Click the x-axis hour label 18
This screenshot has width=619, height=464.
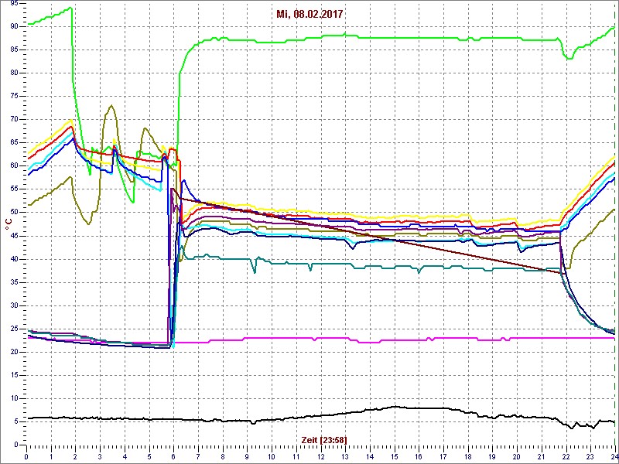click(469, 456)
